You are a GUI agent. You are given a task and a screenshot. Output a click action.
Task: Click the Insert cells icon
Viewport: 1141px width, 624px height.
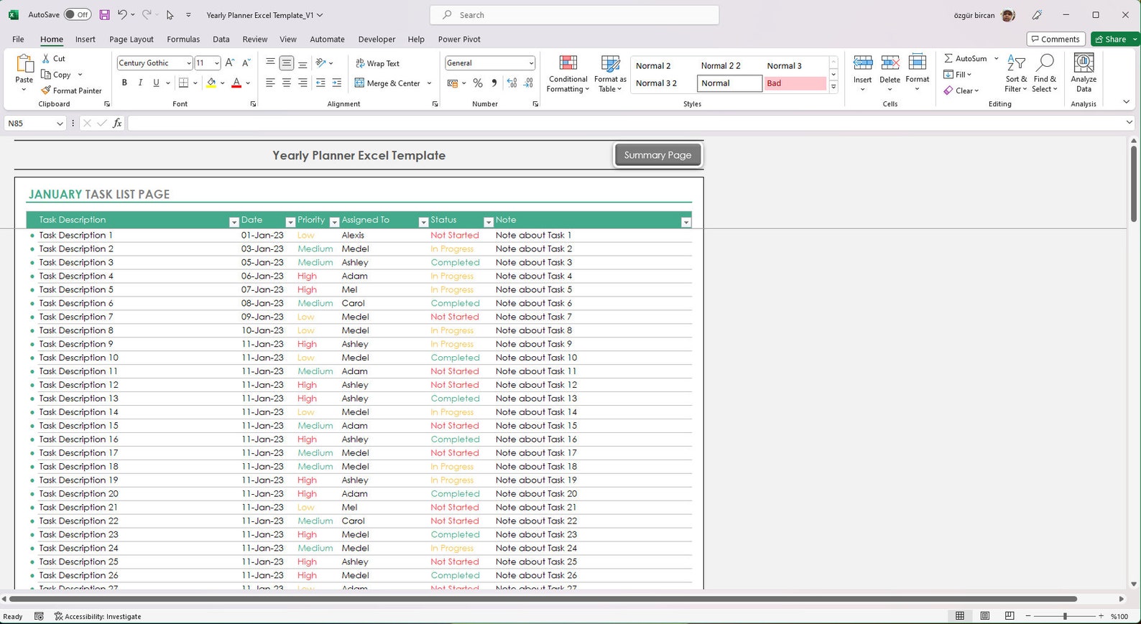click(863, 63)
